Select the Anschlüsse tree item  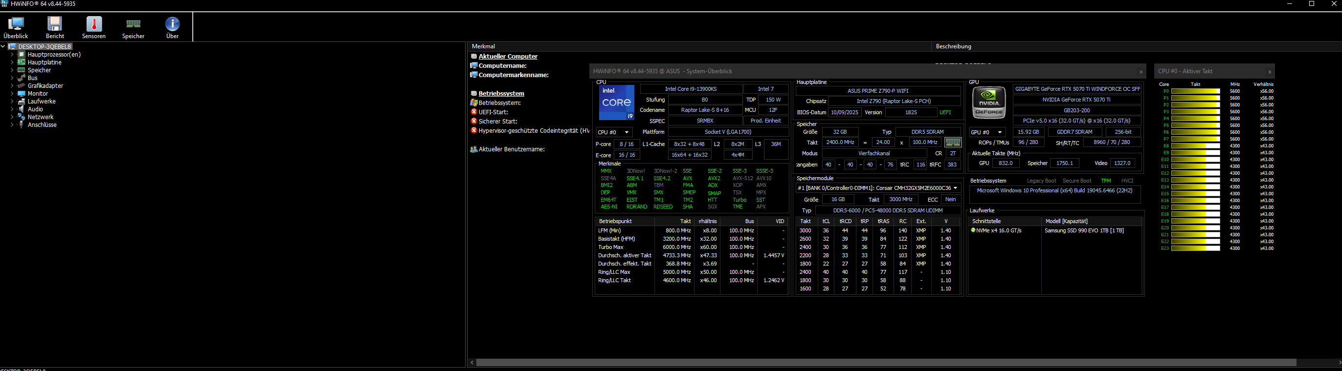coord(42,125)
